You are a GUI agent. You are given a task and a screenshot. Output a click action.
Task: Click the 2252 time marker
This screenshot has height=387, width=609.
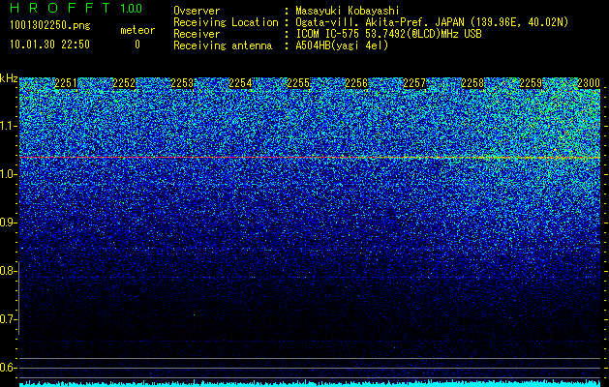click(124, 83)
